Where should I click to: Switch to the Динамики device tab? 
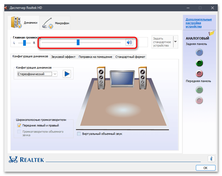click(23, 23)
